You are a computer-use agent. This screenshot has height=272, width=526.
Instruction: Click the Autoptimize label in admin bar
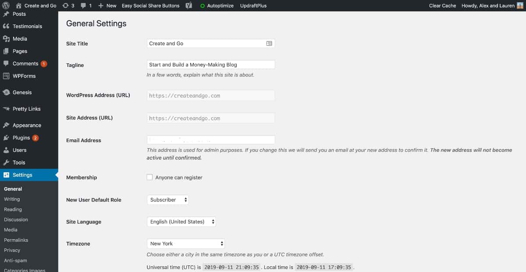pyautogui.click(x=221, y=6)
